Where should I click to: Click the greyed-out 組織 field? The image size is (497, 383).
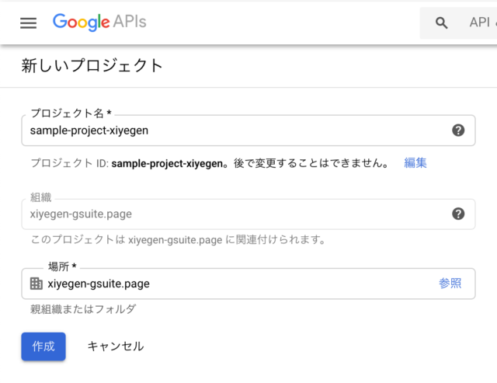pos(233,214)
